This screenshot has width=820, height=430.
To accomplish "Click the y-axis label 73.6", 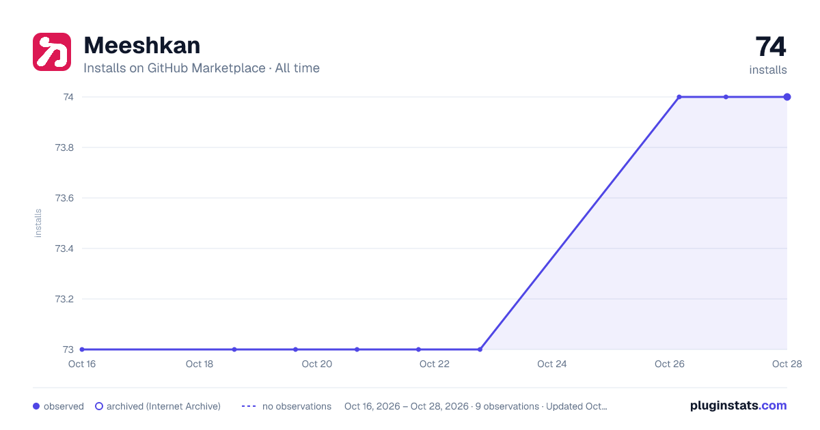I will [x=65, y=198].
